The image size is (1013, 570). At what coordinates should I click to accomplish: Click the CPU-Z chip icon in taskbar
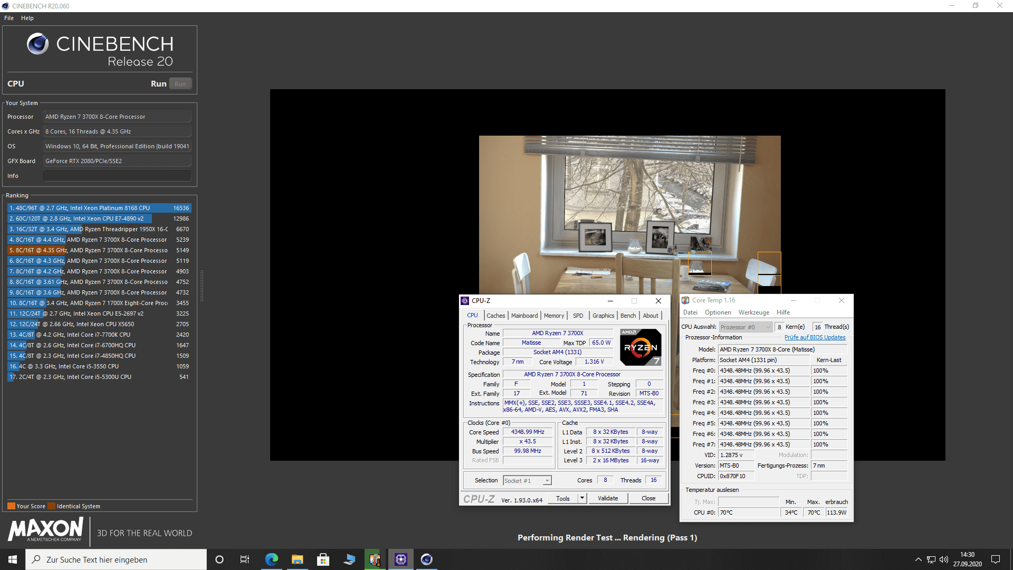point(401,559)
